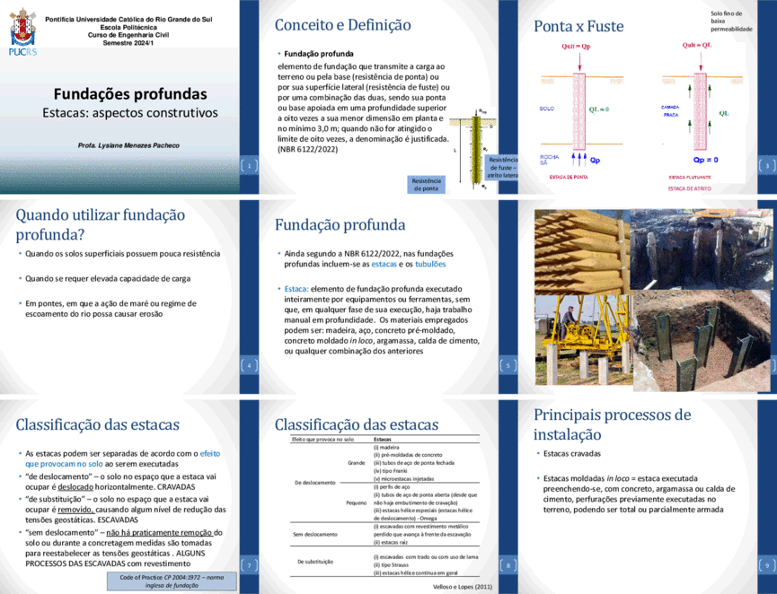Click the slide number 9 badge

[x=767, y=564]
